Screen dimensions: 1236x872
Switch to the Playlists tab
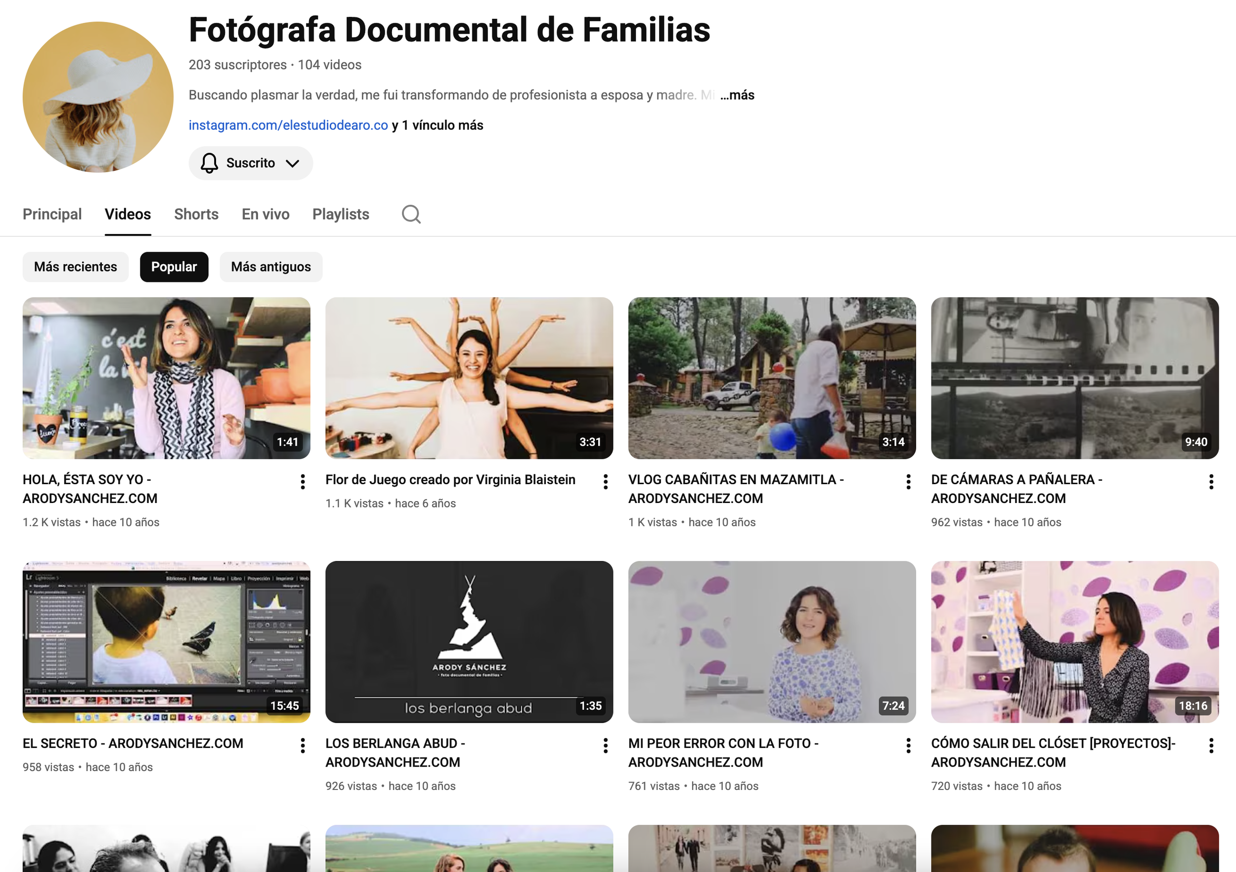click(340, 214)
